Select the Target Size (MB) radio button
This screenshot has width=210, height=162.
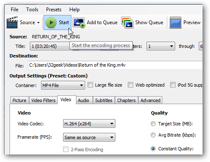coord(153,124)
